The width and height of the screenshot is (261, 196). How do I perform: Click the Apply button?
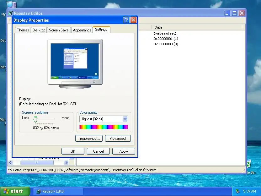point(124,151)
